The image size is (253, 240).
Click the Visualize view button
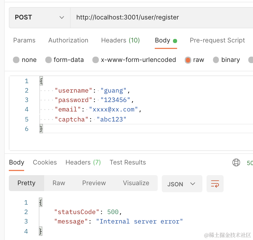pyautogui.click(x=136, y=183)
